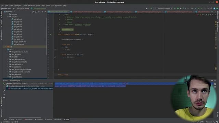Expand the lekcja1.metoda.main package
The image size is (219, 123).
click(x=8, y=52)
